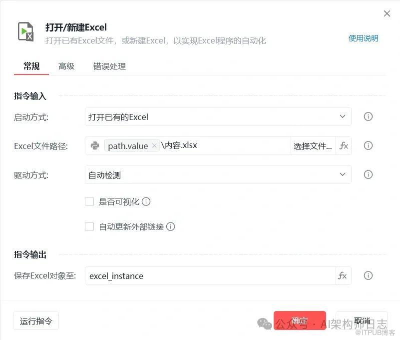Click the 选择文件... button
Image resolution: width=400 pixels, height=340 pixels.
tap(313, 146)
